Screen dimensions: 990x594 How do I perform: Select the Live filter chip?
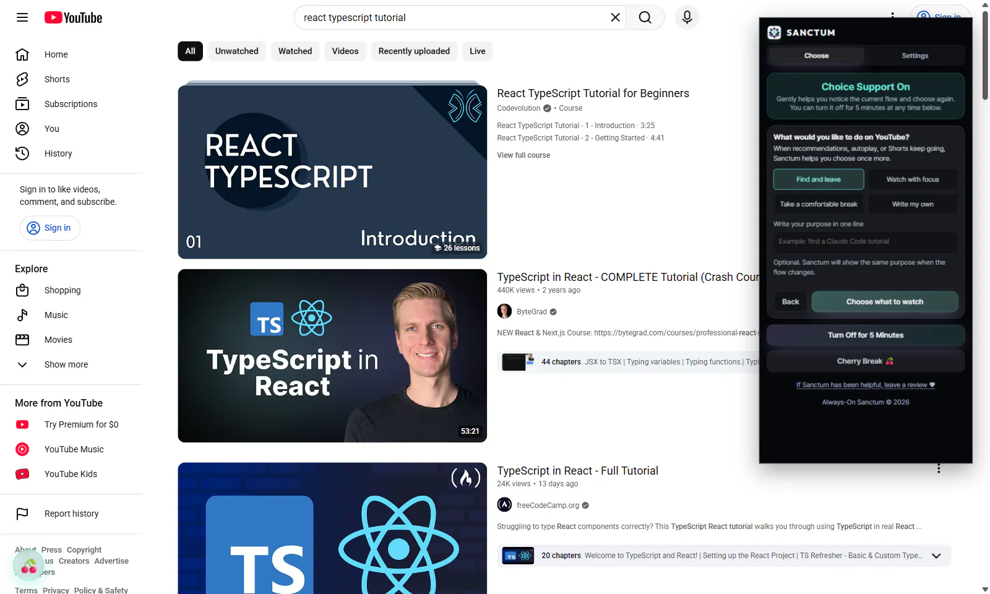pyautogui.click(x=478, y=51)
